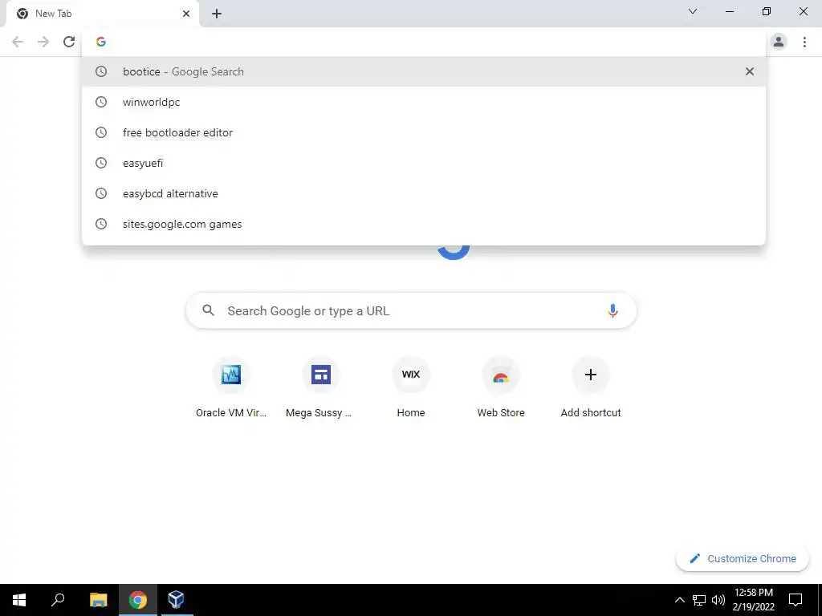
Task: Open the Mega Sussy shortcut
Action: coord(321,388)
